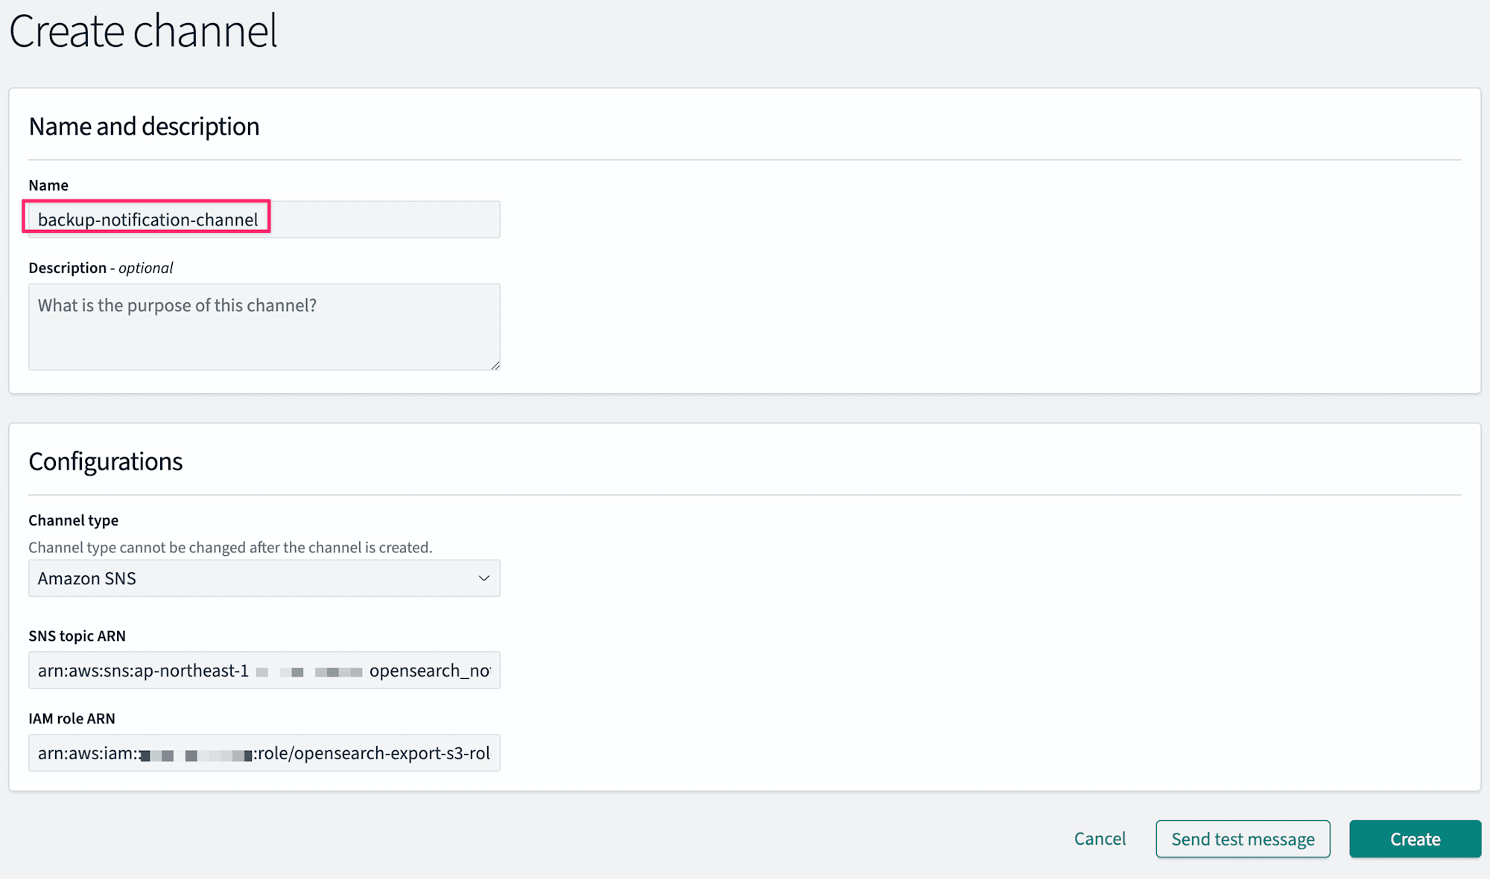Click the SNS topic ARN input field
Image resolution: width=1490 pixels, height=879 pixels.
click(264, 671)
